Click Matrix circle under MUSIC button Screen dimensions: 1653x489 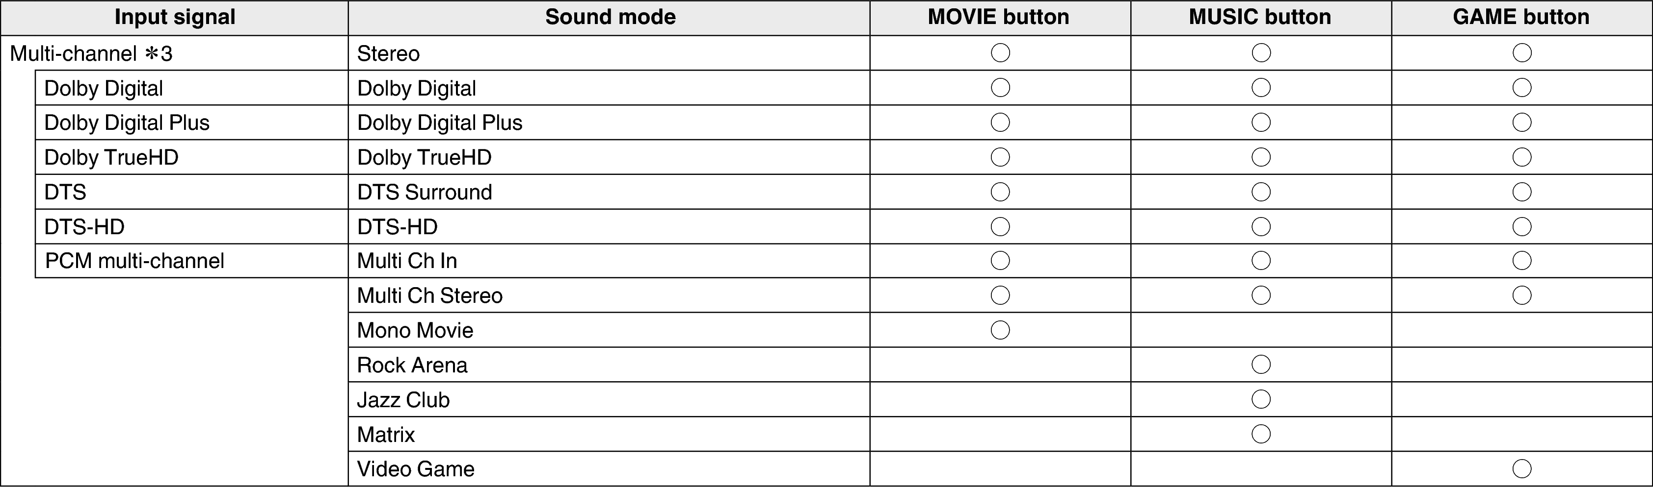point(1261,434)
